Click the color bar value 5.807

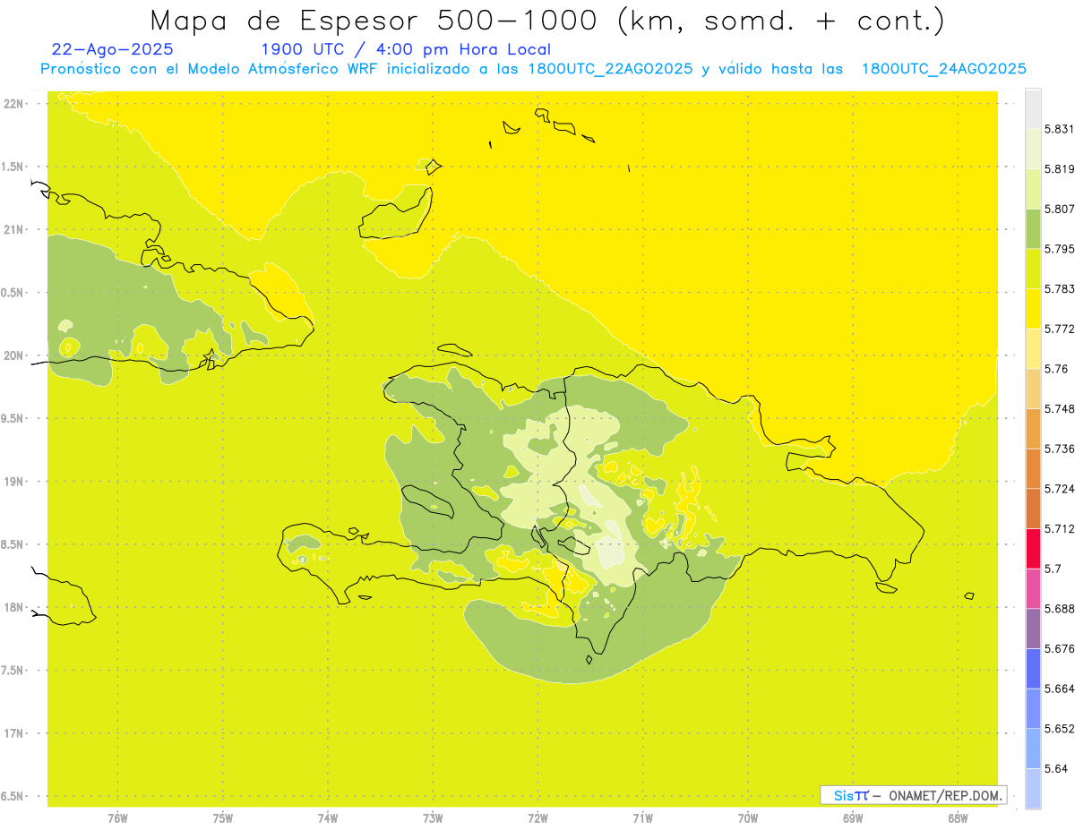coord(1058,209)
